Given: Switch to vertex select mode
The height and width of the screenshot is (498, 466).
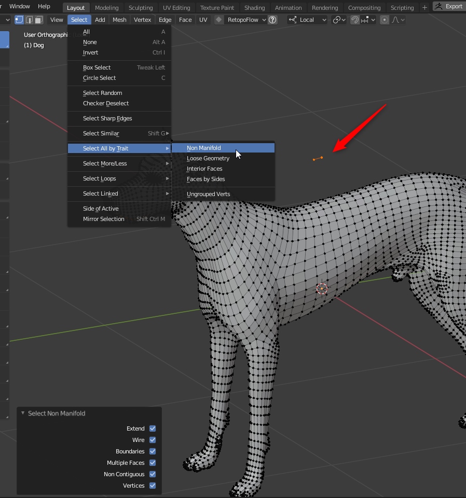Looking at the screenshot, I should (19, 20).
